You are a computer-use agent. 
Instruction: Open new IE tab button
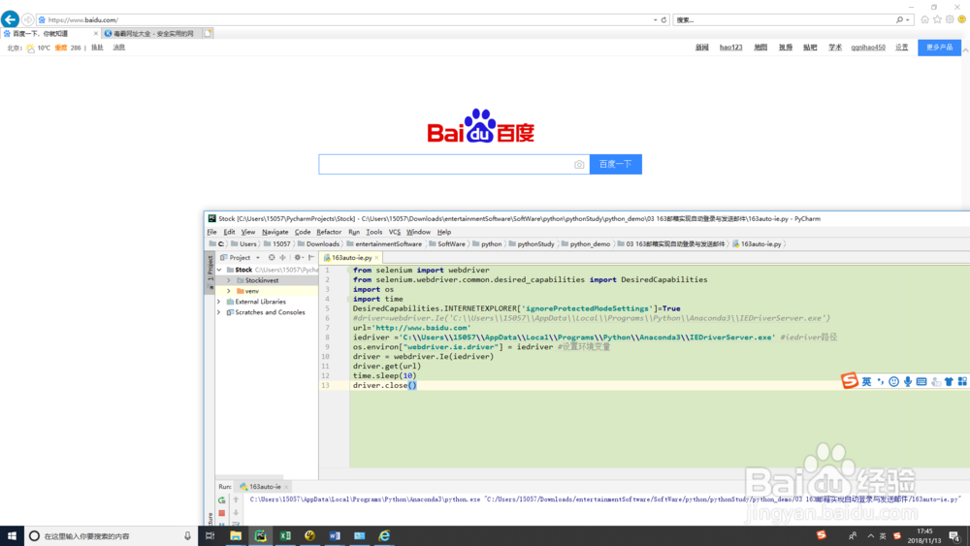[x=208, y=33]
